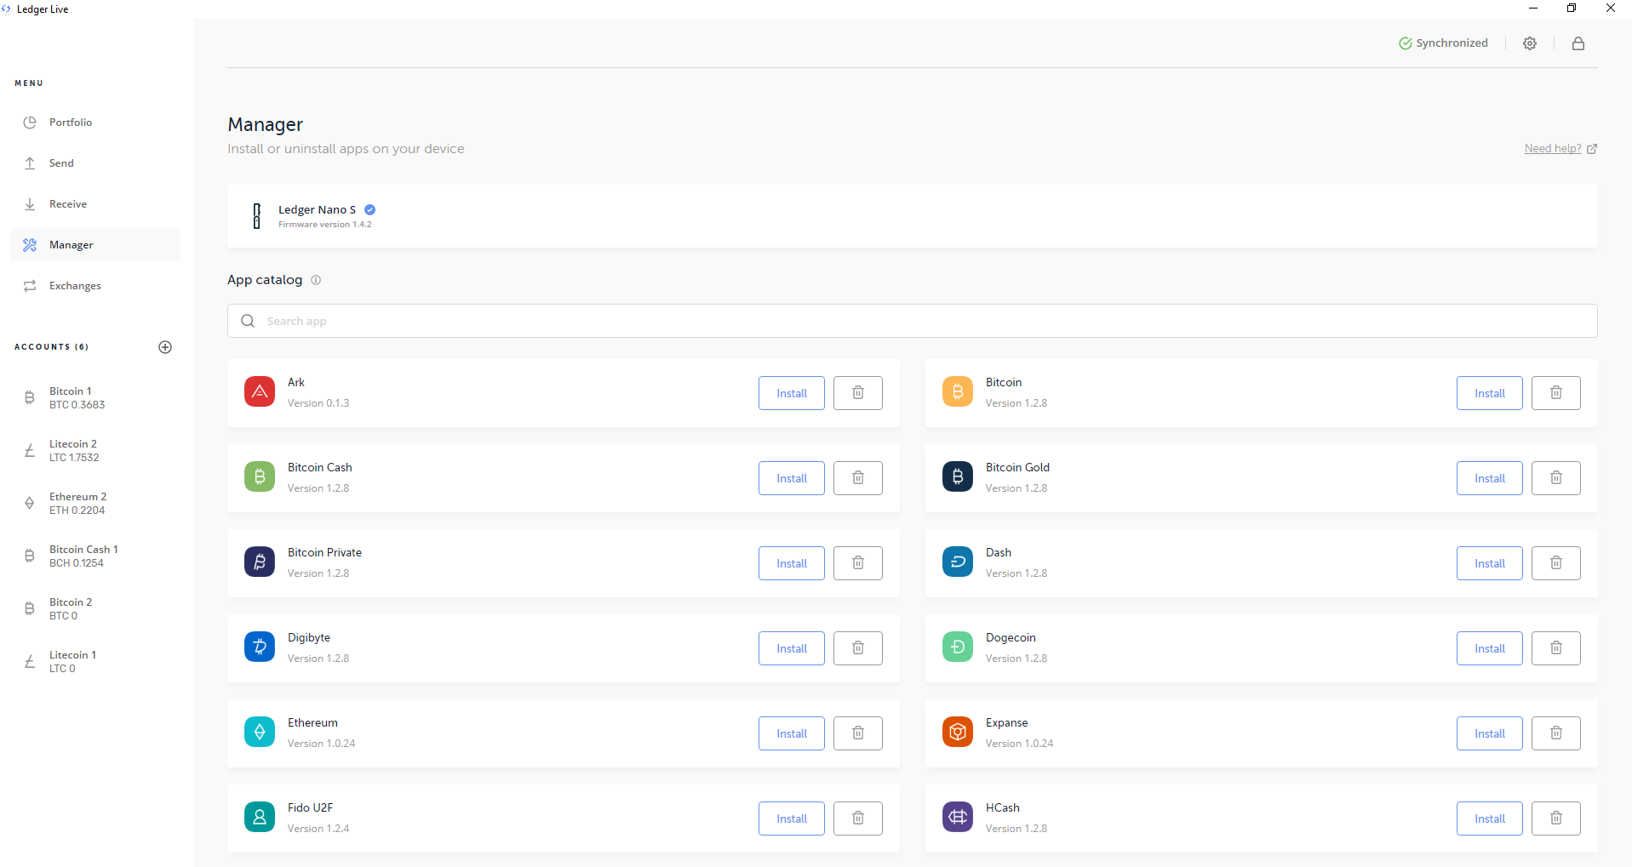Select Manager in the menu
This screenshot has width=1632, height=867.
(x=95, y=245)
